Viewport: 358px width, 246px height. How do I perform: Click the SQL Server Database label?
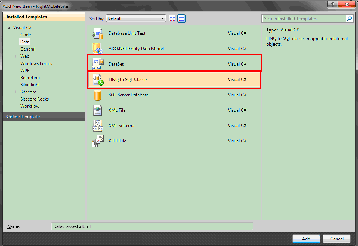[x=128, y=95]
